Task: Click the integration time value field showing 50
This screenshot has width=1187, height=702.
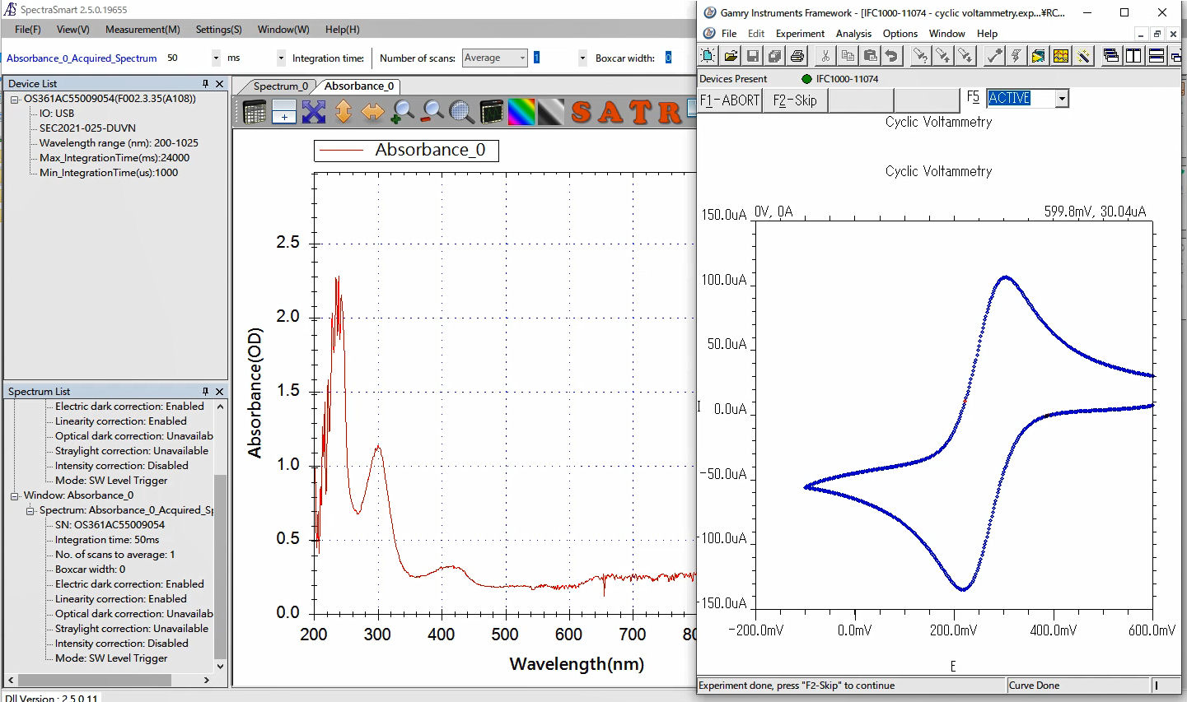Action: (x=187, y=58)
